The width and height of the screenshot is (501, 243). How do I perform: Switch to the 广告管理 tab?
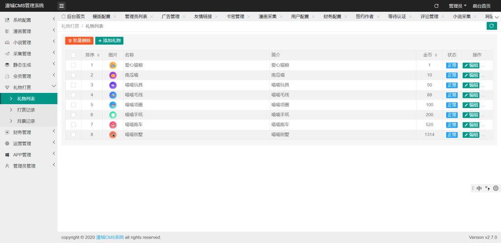(172, 17)
